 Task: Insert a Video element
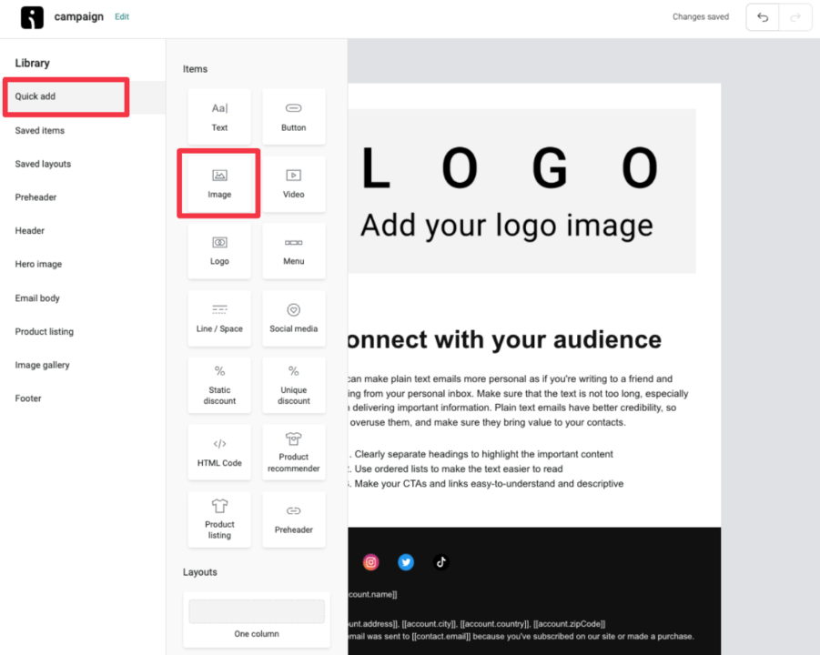point(293,183)
